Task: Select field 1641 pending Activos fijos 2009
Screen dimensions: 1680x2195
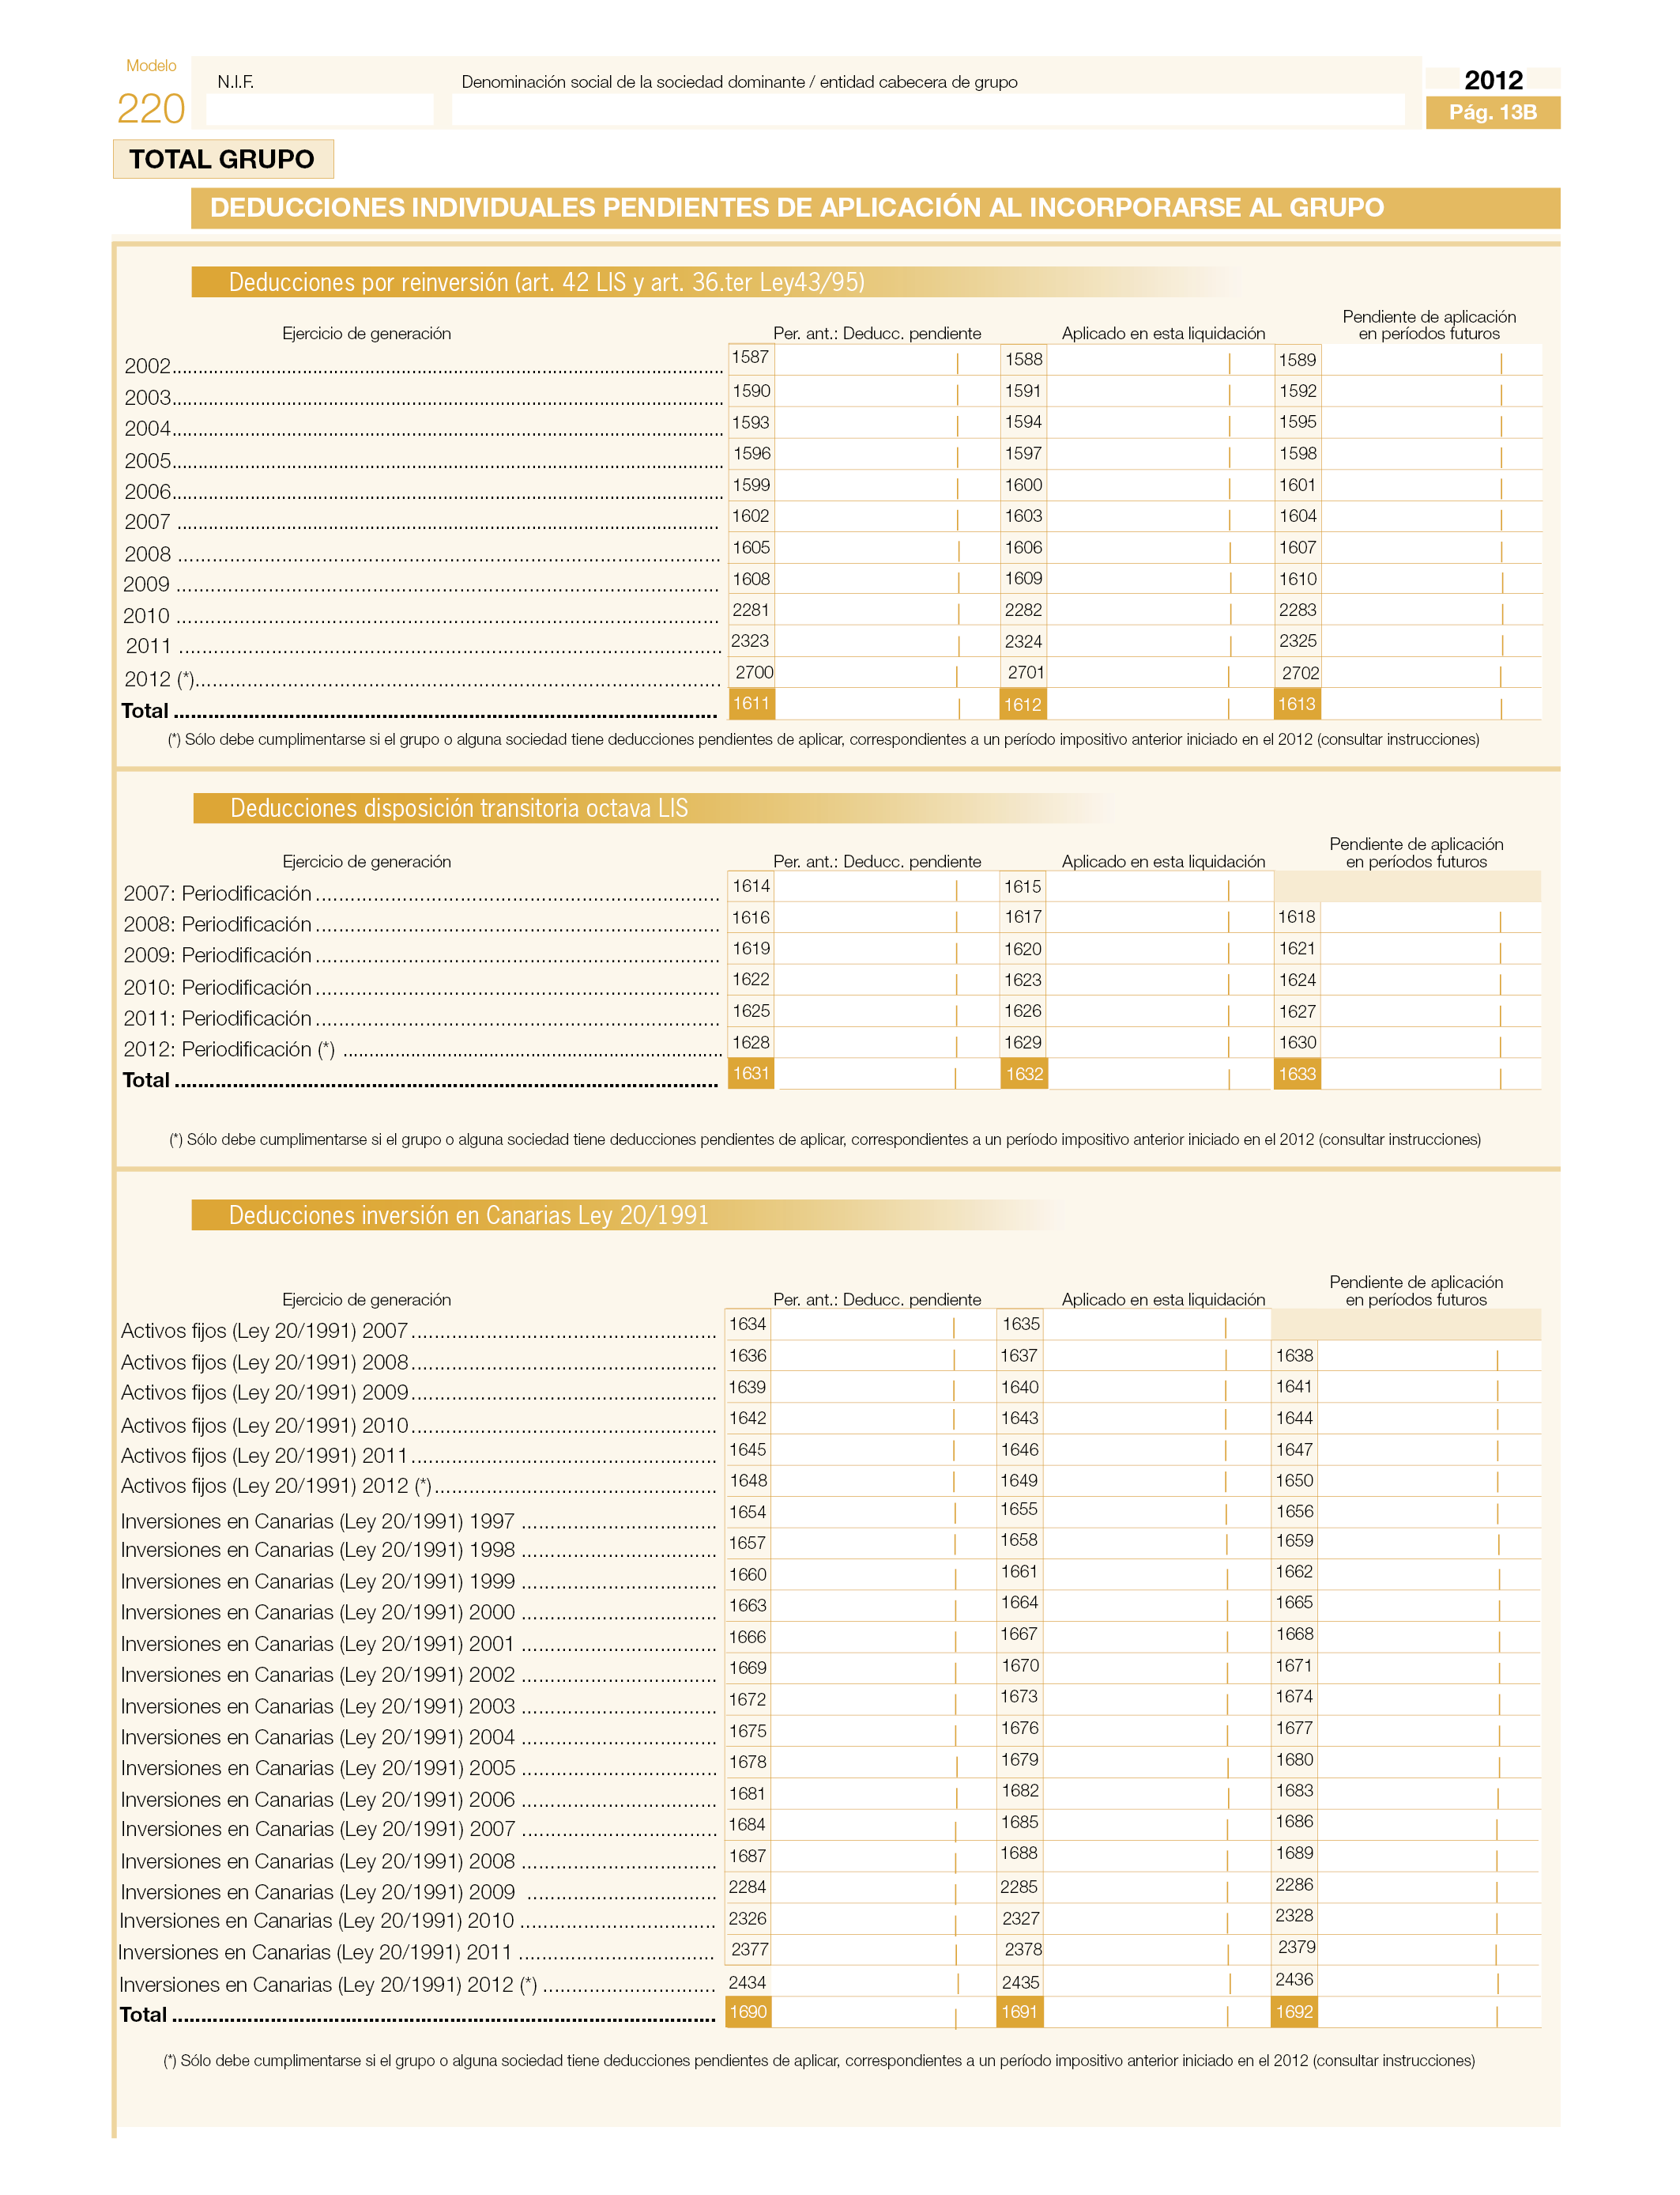Action: 1430,1387
